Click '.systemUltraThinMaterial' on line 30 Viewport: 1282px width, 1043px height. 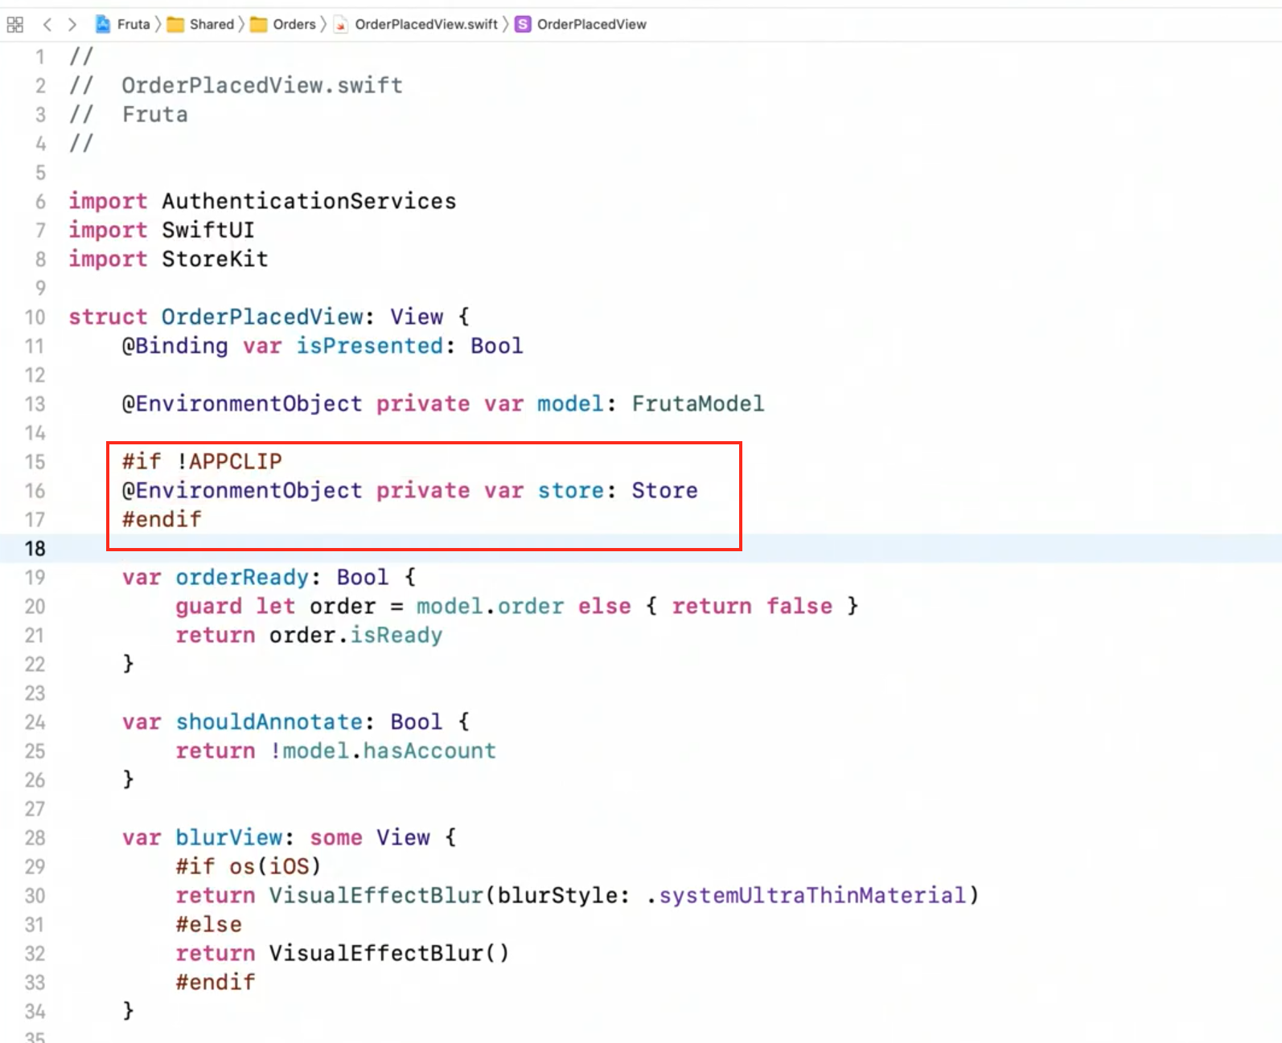pyautogui.click(x=806, y=895)
